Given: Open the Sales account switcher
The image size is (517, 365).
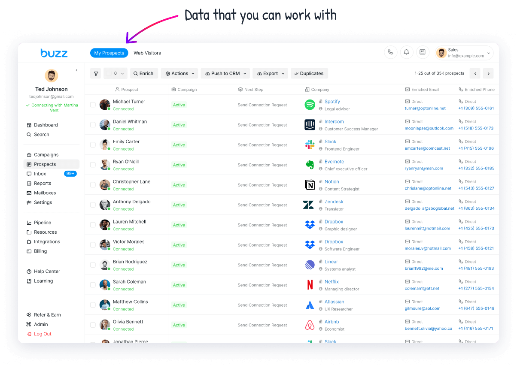Looking at the screenshot, I should pos(464,53).
